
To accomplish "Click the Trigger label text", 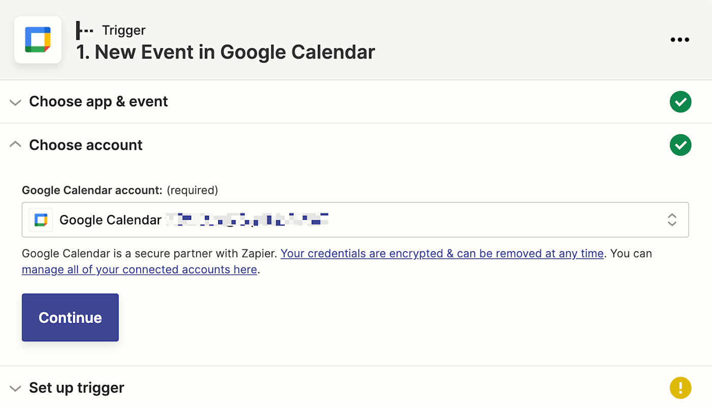I will (x=124, y=31).
